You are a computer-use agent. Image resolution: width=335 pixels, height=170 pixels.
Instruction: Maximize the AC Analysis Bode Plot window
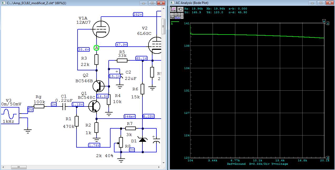click(321, 3)
